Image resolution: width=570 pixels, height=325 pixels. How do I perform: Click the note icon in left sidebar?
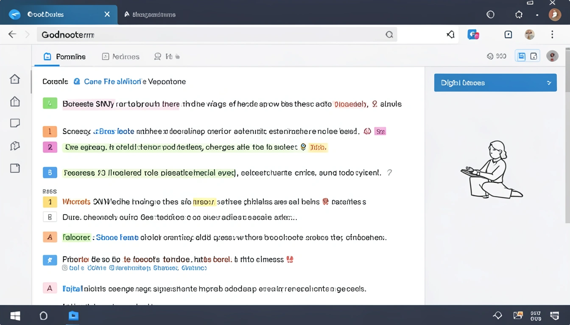(x=15, y=123)
